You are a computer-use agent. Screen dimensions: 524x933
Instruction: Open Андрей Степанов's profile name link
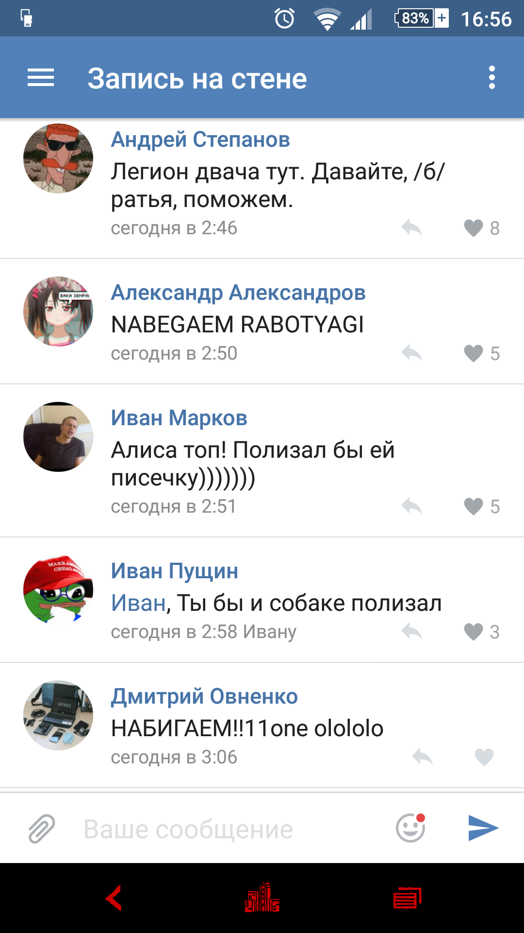(x=200, y=139)
